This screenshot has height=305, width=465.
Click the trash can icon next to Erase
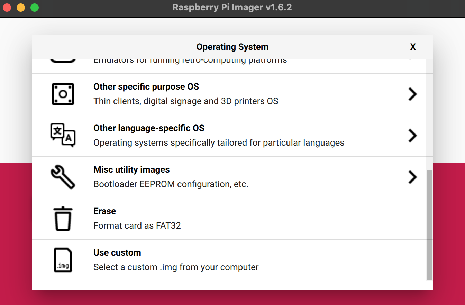click(63, 219)
